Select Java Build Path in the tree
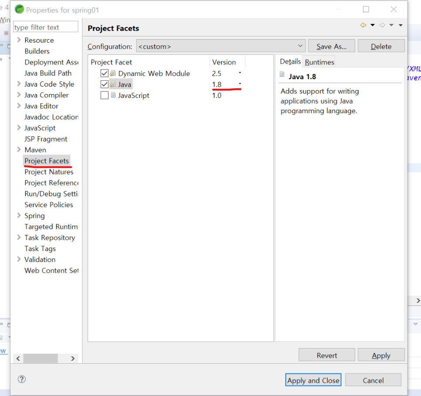 point(48,73)
